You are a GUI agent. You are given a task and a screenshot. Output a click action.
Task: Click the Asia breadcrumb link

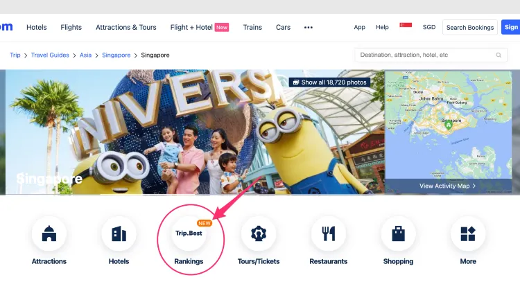tap(85, 55)
